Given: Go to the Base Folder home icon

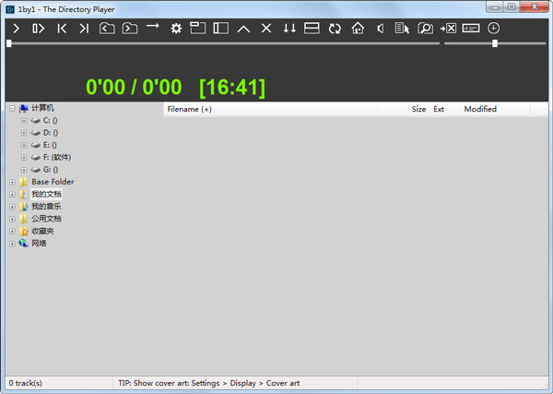Looking at the screenshot, I should point(358,29).
